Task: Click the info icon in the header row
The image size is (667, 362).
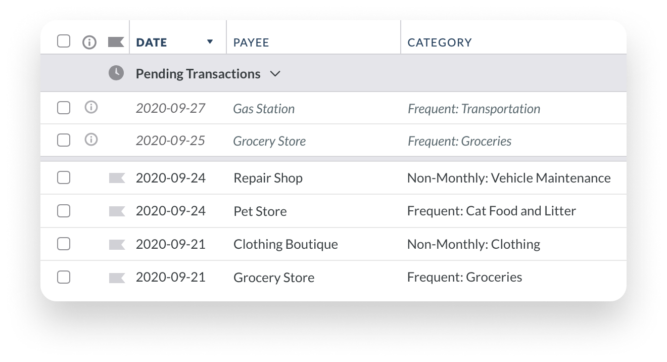Action: click(x=89, y=42)
